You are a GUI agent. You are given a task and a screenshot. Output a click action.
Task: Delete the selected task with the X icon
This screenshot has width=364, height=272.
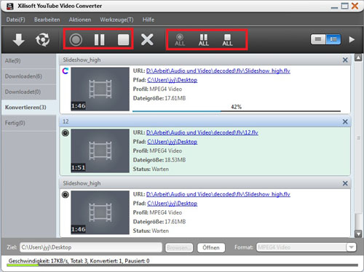(x=147, y=39)
